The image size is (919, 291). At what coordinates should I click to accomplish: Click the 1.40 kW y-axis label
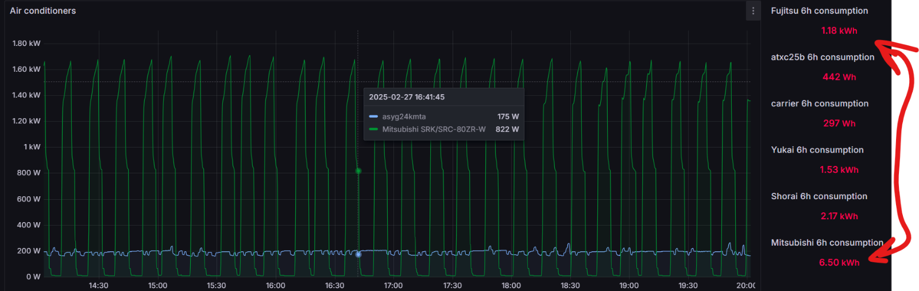[x=26, y=95]
